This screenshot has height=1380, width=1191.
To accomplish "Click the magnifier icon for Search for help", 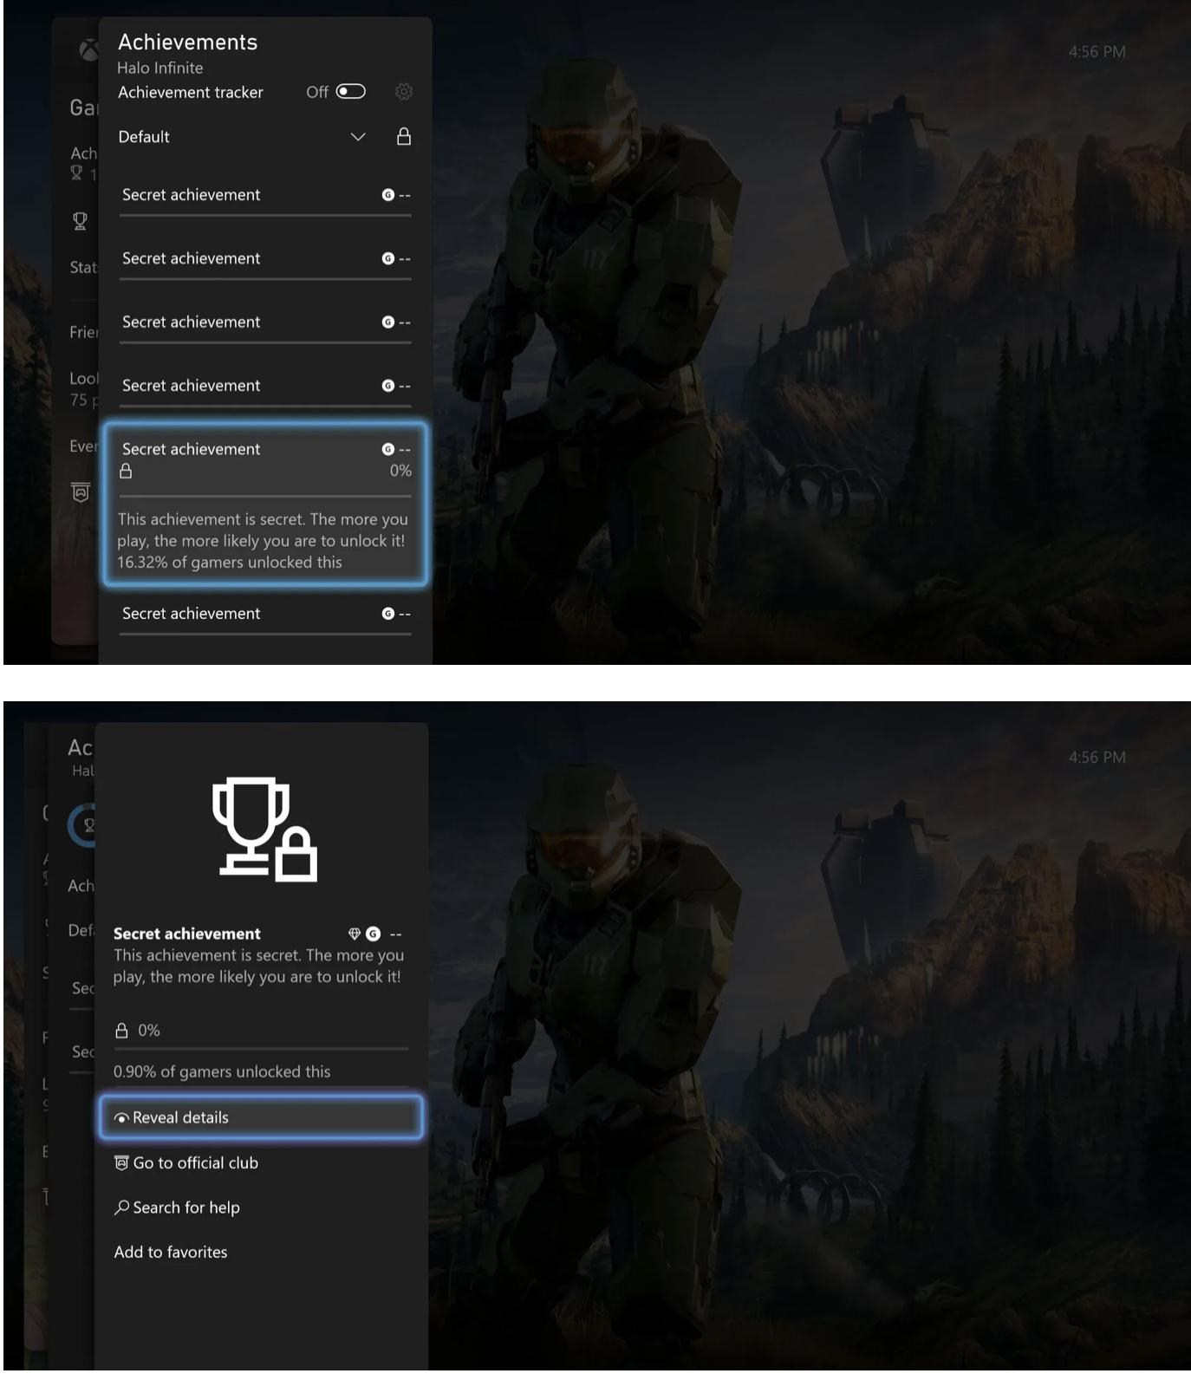I will point(121,1207).
